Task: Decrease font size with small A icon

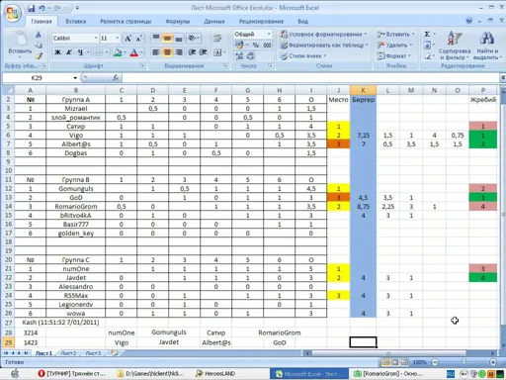Action: tap(139, 39)
